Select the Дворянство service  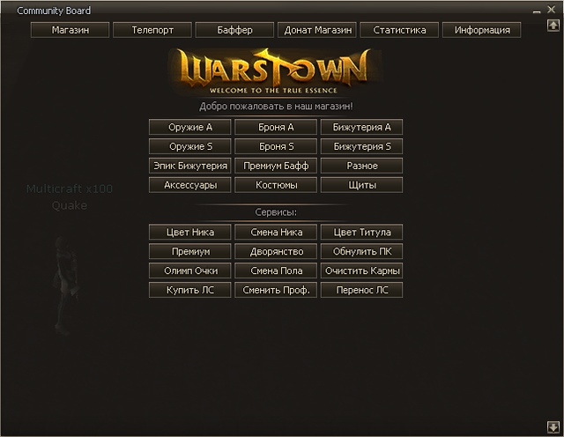276,251
